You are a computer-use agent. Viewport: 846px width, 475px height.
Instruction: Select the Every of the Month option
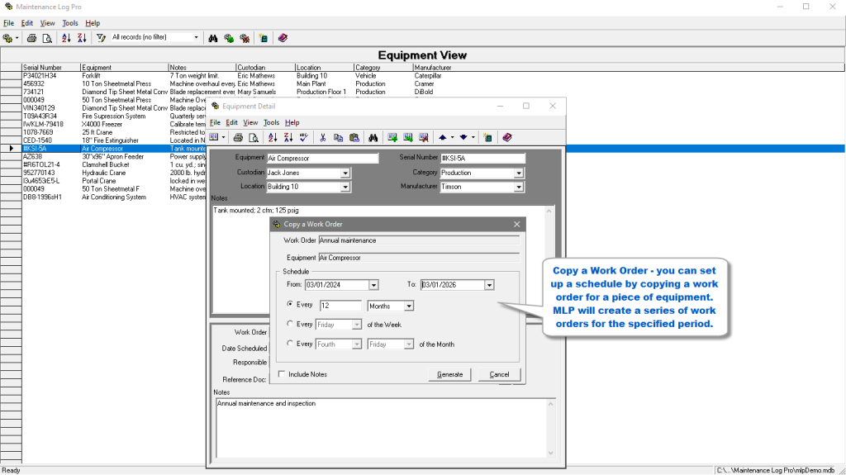(289, 344)
